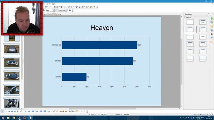
Task: Apply the Centered Text layout thumbnail
Action: [x=203, y=37]
